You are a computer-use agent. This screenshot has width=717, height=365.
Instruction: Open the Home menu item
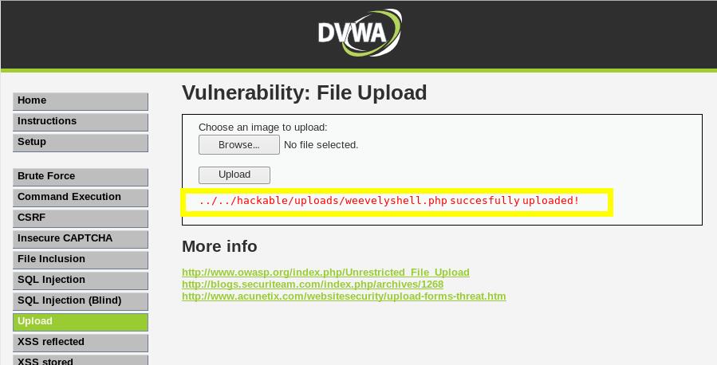[81, 101]
